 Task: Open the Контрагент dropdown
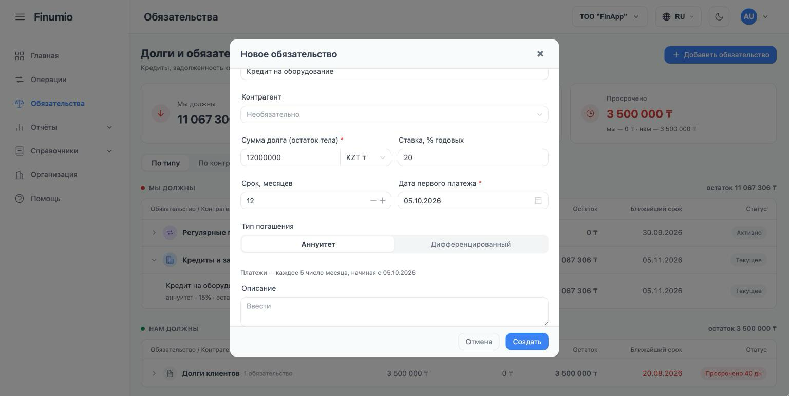(394, 114)
